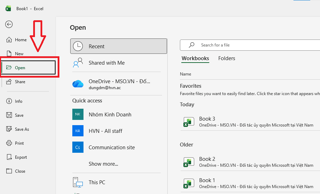
Task: Click the clock icon for Recent
Action: pyautogui.click(x=78, y=46)
